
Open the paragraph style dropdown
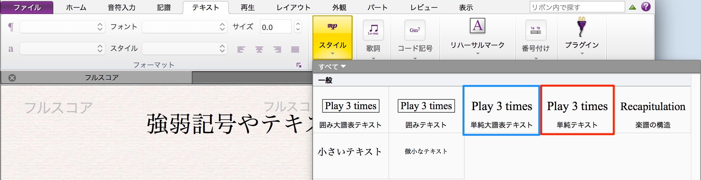[62, 27]
